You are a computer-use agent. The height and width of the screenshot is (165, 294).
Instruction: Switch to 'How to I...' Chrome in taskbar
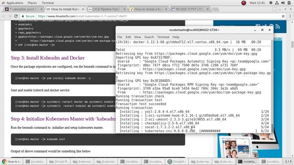tap(12, 161)
